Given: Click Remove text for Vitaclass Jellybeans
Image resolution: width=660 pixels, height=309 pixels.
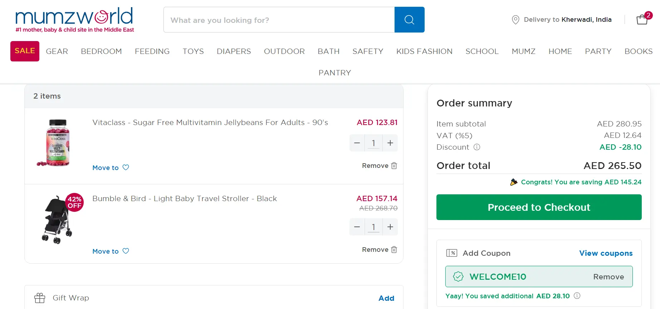Looking at the screenshot, I should [375, 166].
